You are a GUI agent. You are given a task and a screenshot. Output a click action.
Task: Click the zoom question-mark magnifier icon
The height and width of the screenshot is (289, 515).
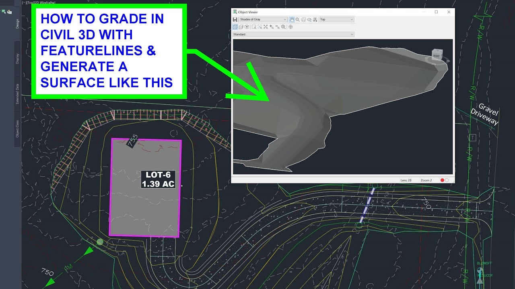tap(283, 27)
